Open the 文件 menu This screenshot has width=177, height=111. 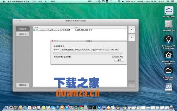(34, 1)
